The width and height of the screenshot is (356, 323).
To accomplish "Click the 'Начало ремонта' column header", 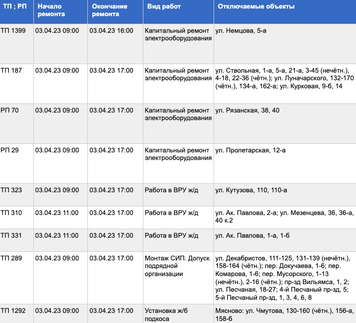I will tap(51, 11).
